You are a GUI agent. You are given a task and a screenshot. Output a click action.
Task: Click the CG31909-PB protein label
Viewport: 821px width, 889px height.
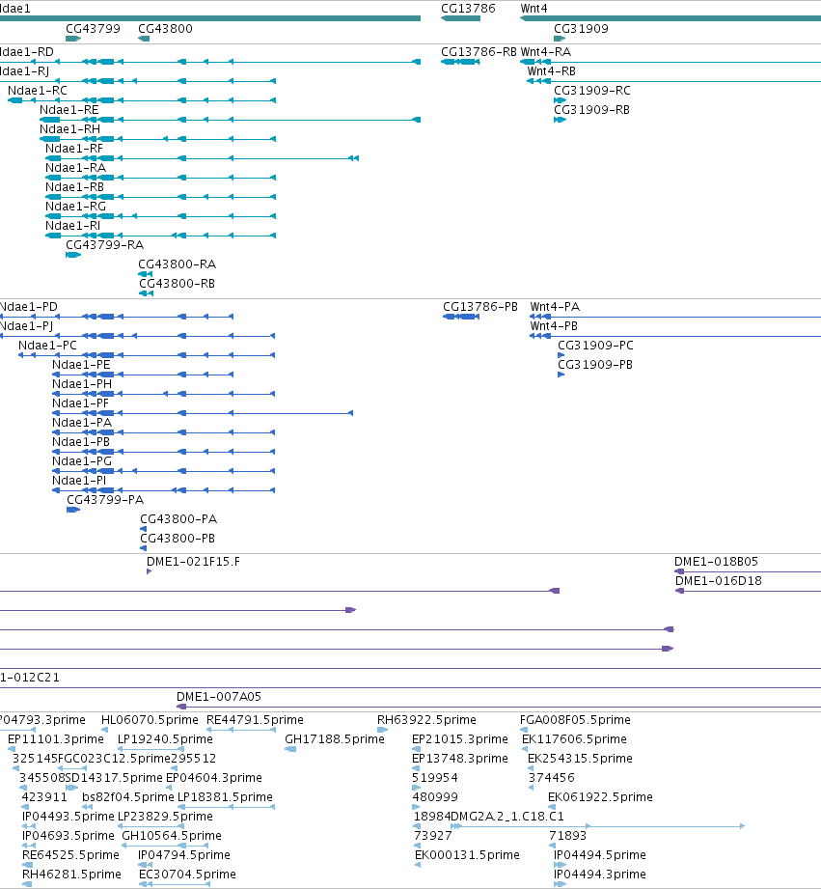(x=595, y=364)
